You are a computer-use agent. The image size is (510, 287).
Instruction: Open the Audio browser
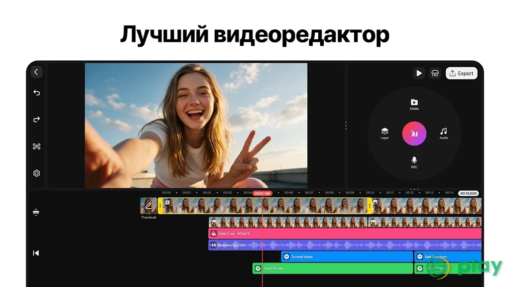tap(444, 134)
